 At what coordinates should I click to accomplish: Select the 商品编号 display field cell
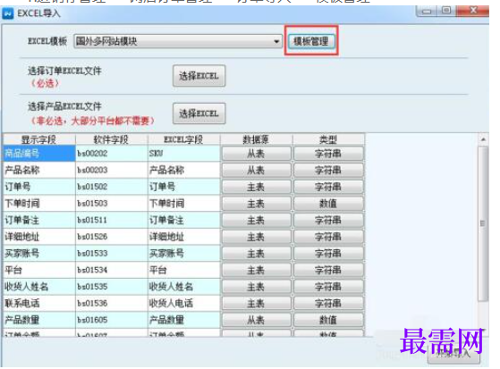(39, 154)
